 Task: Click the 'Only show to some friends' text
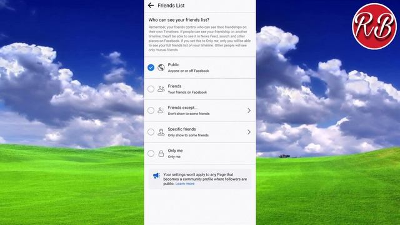tap(188, 135)
